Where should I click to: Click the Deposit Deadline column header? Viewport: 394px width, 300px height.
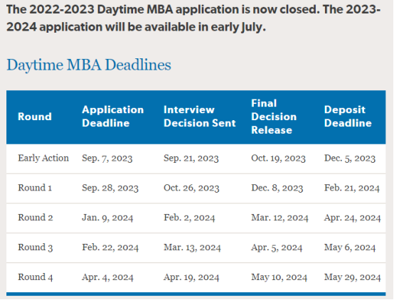(x=348, y=117)
